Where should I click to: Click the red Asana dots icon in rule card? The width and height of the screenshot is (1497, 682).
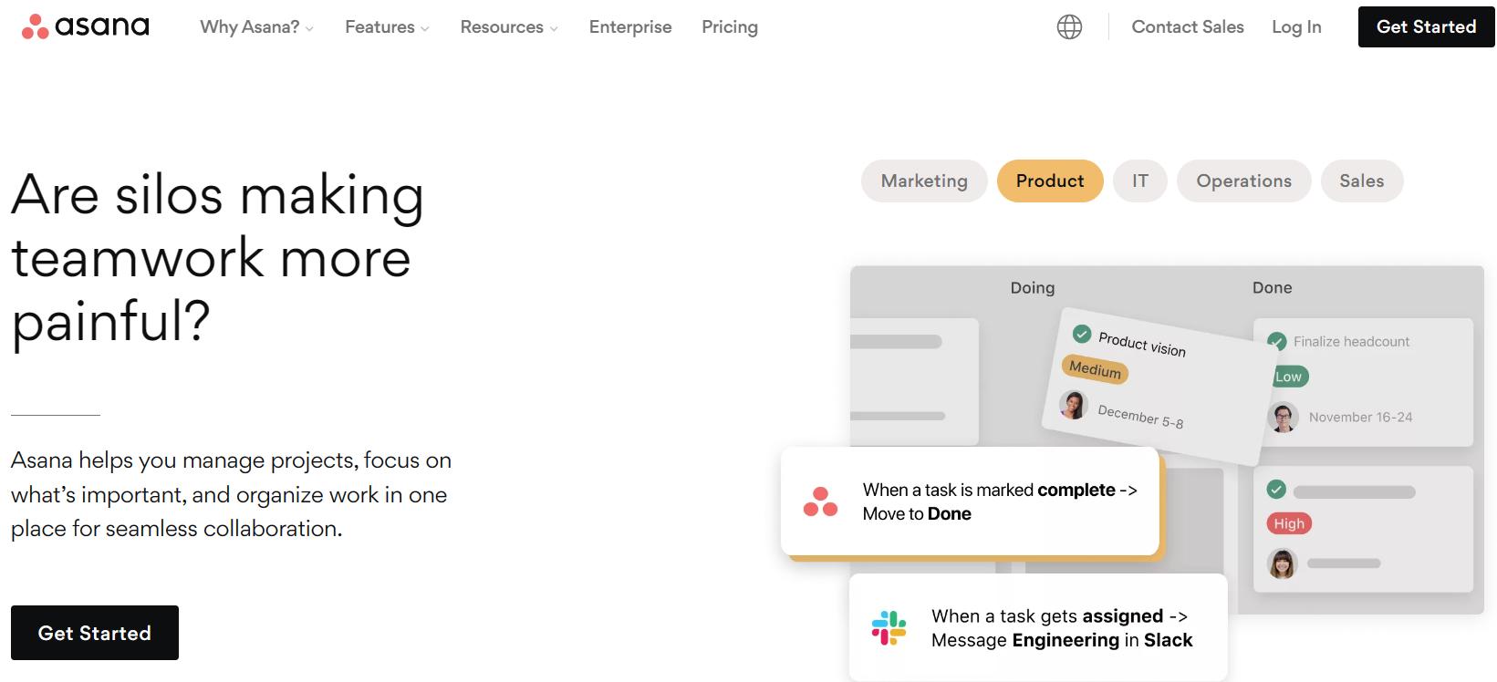click(x=820, y=501)
